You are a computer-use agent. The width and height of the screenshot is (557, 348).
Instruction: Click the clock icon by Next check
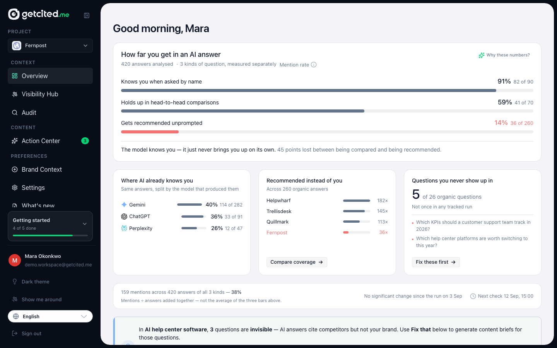(x=473, y=296)
